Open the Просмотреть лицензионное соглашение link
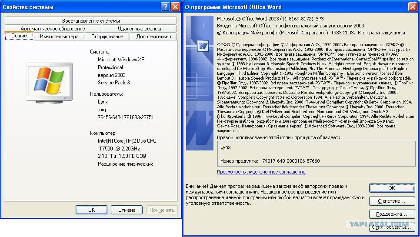The width and height of the screenshot is (420, 237). [261, 172]
